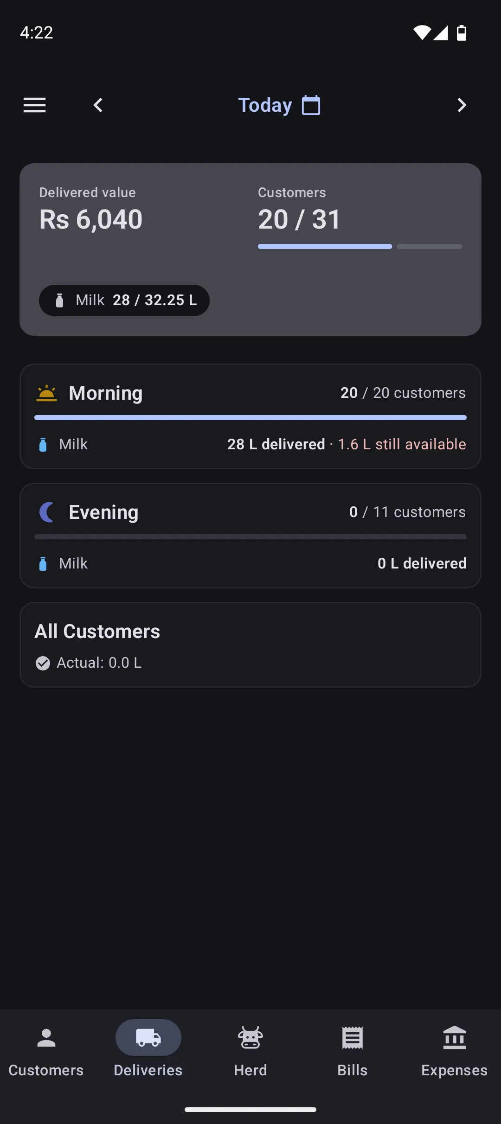Tap the Customers 20 / 31 progress bar
The height and width of the screenshot is (1124, 501).
coord(360,247)
